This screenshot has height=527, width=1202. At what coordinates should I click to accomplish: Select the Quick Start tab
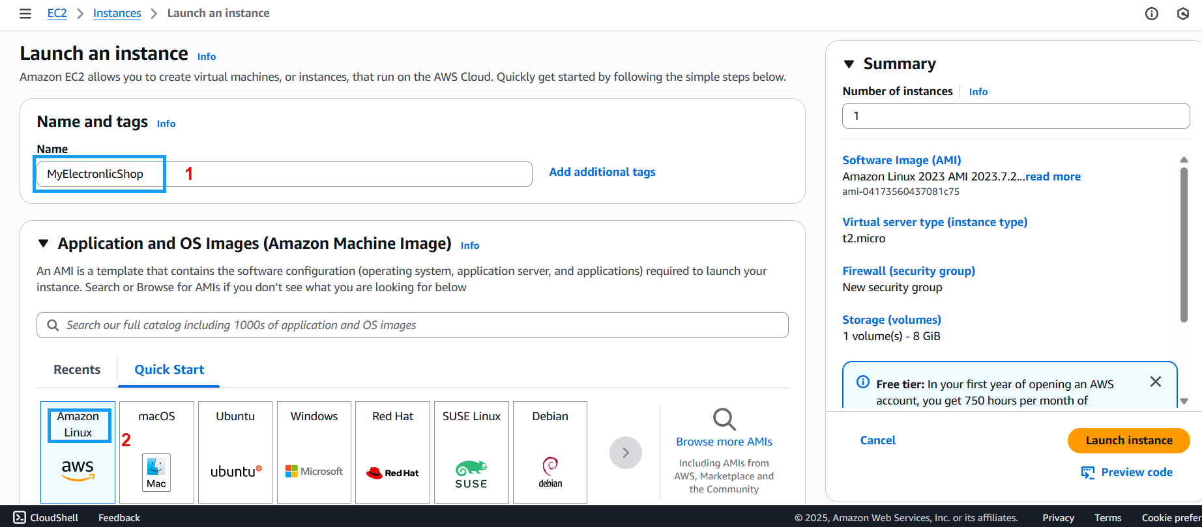tap(169, 369)
